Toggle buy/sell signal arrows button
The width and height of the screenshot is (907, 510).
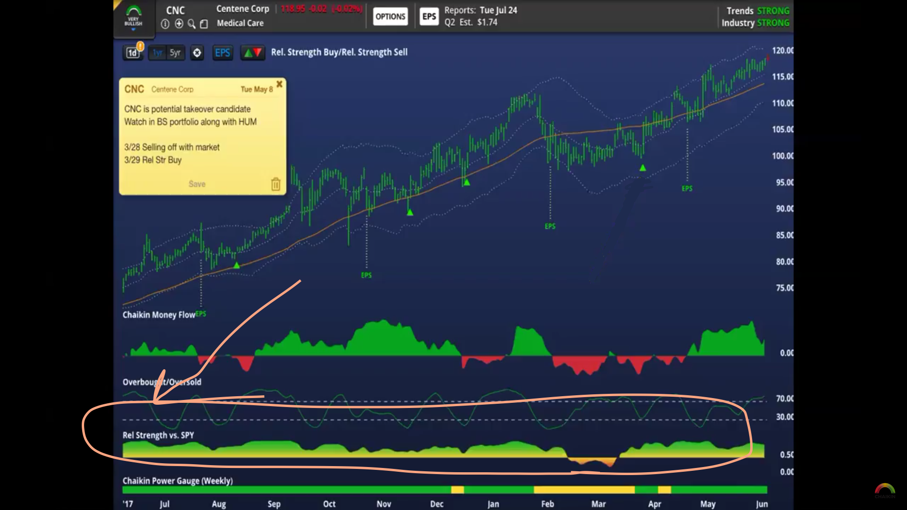252,53
